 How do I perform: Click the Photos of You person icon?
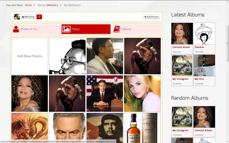(x=16, y=29)
